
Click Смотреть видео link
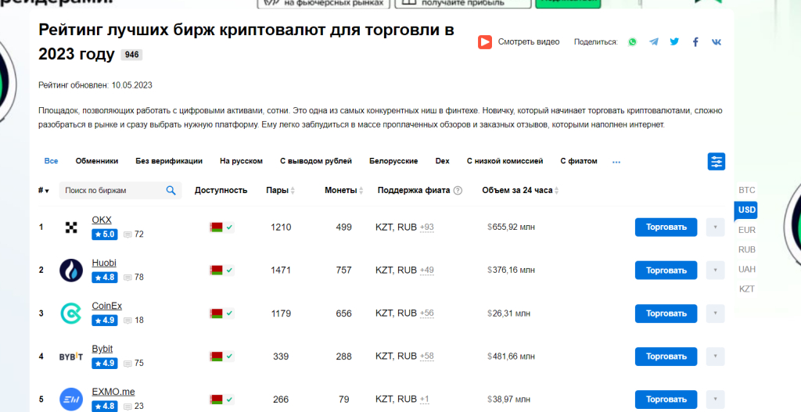529,42
